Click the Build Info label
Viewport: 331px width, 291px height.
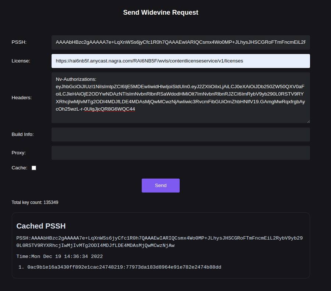22,134
